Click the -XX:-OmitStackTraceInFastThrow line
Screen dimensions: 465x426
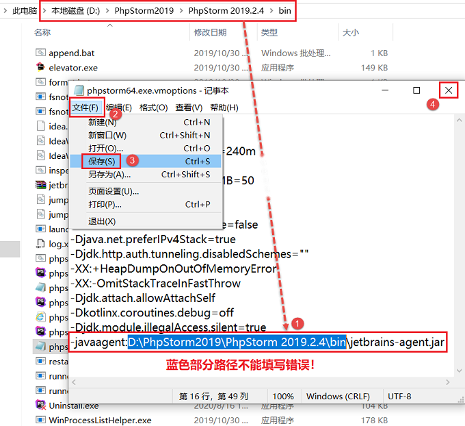tap(155, 284)
